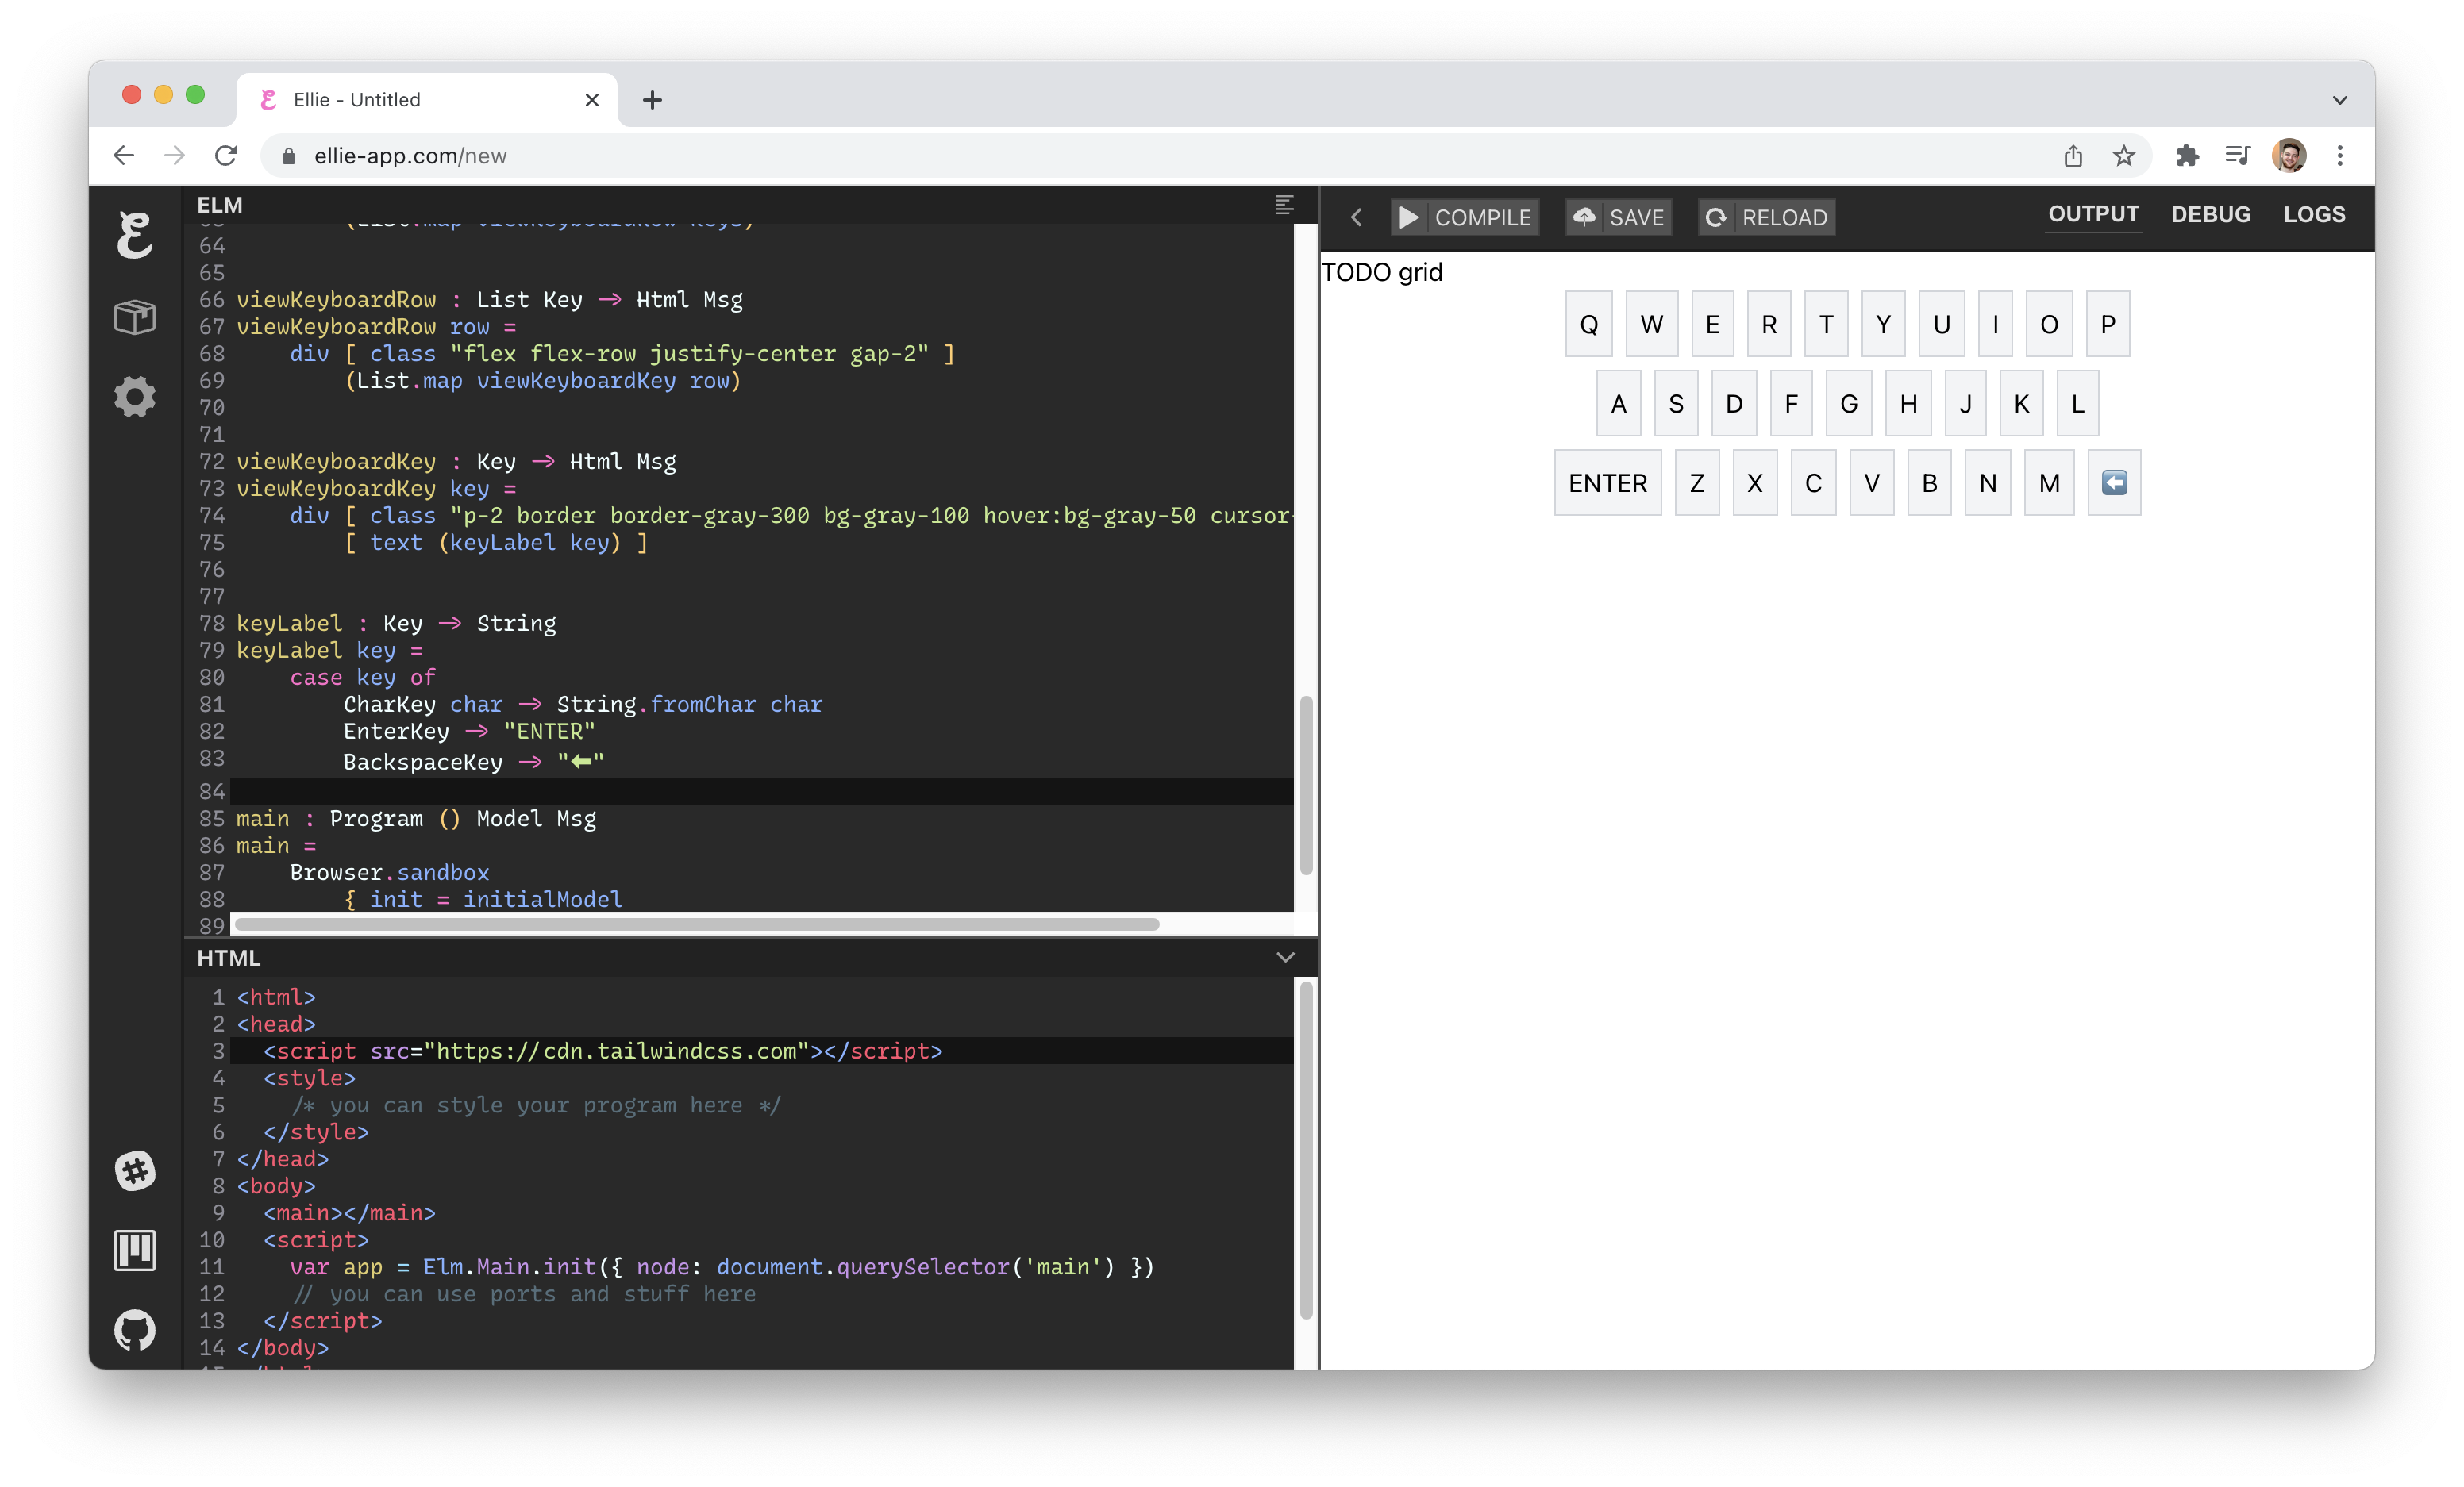The width and height of the screenshot is (2464, 1487).
Task: Switch to the DEBUG tab
Action: pyautogui.click(x=2210, y=214)
